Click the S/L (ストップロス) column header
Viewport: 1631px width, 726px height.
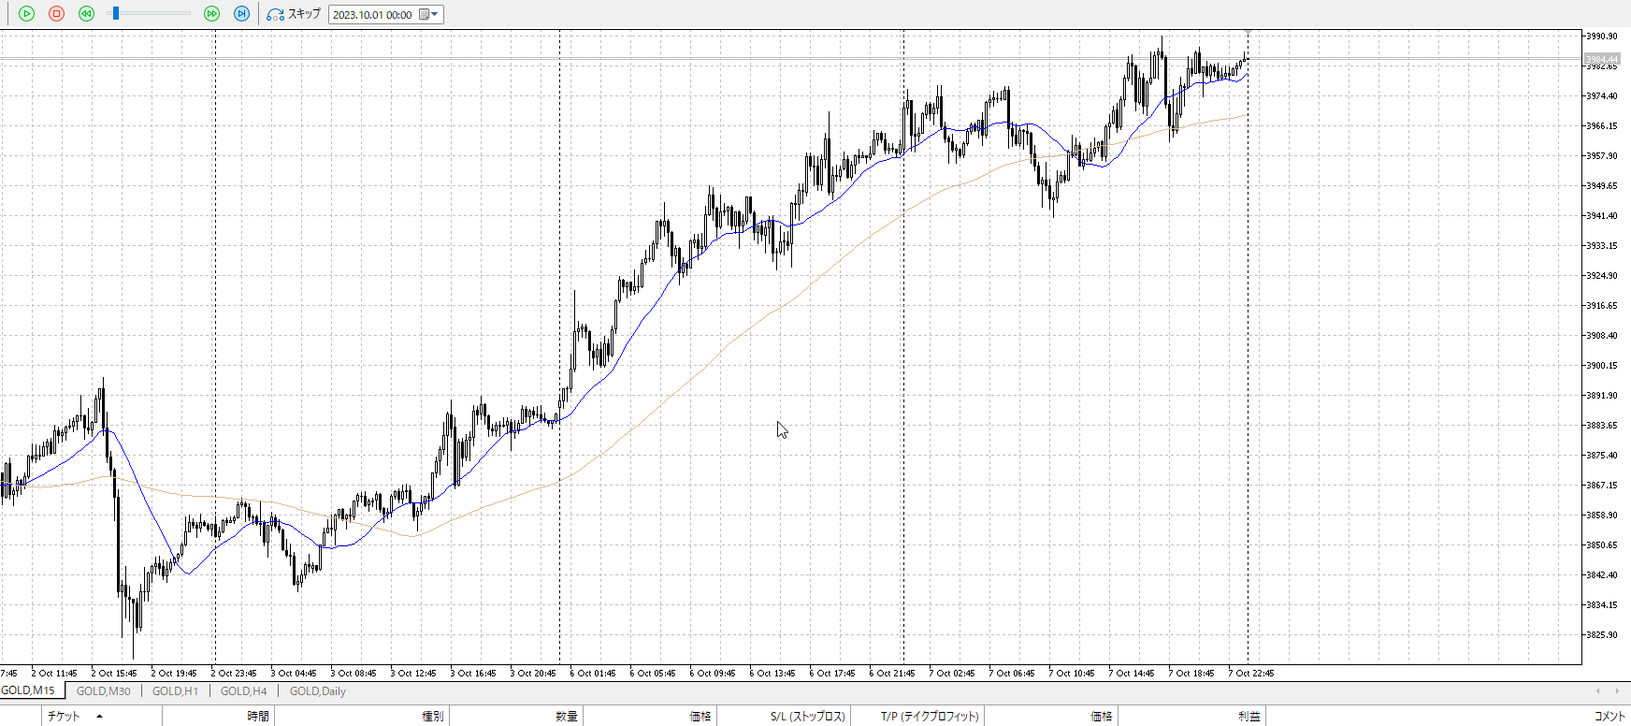click(x=807, y=716)
